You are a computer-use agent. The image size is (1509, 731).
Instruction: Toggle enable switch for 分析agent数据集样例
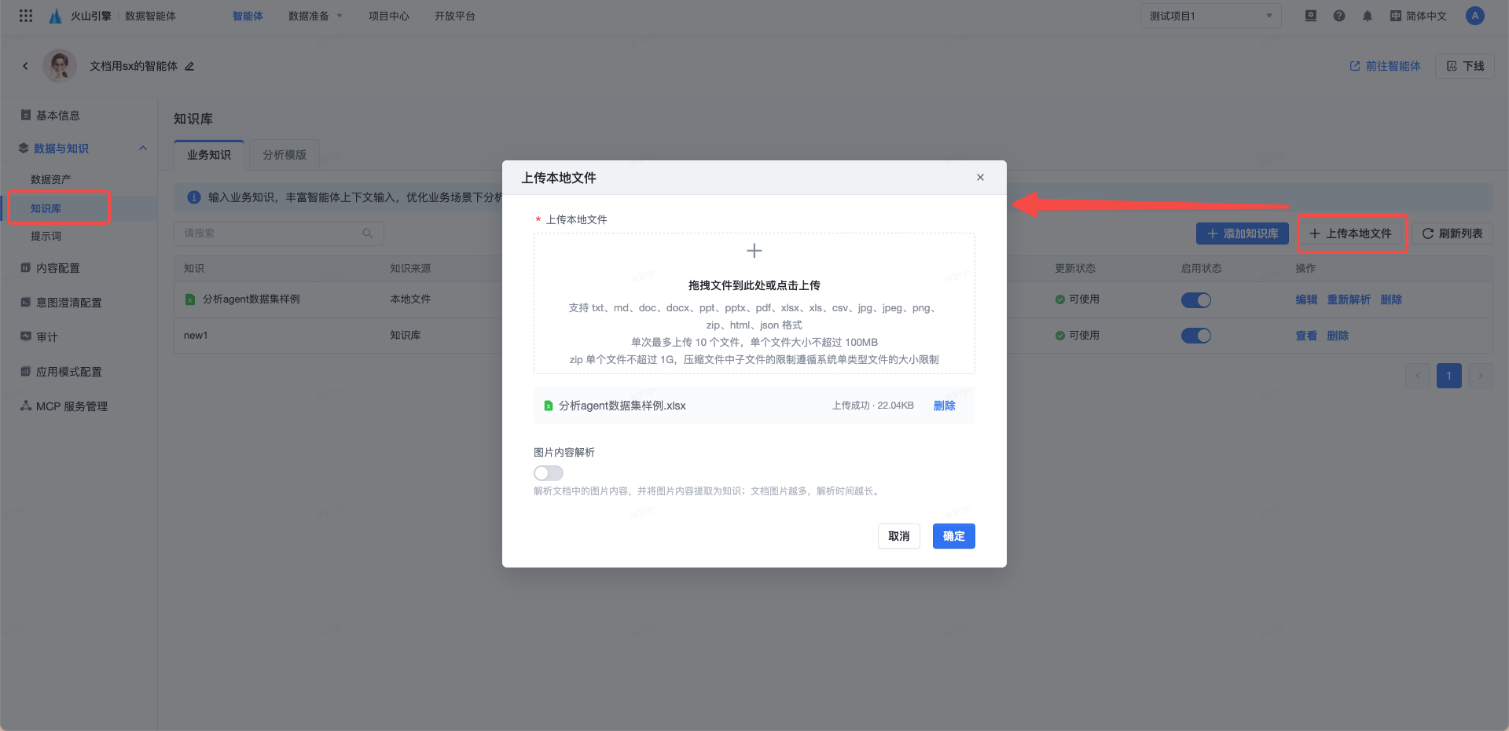pos(1196,299)
